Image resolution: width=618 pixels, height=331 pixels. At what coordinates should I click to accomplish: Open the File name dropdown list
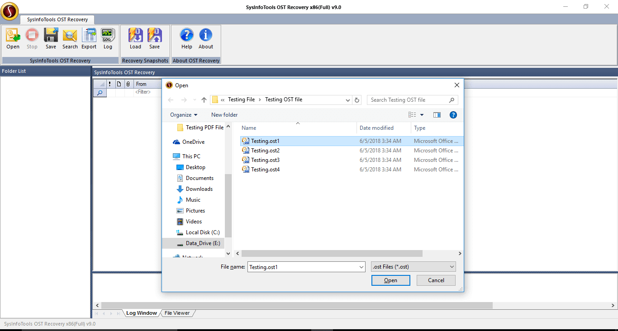(361, 267)
